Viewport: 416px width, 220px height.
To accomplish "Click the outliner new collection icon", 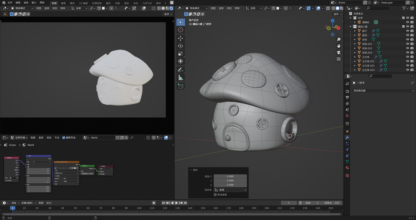I will click(x=412, y=8).
